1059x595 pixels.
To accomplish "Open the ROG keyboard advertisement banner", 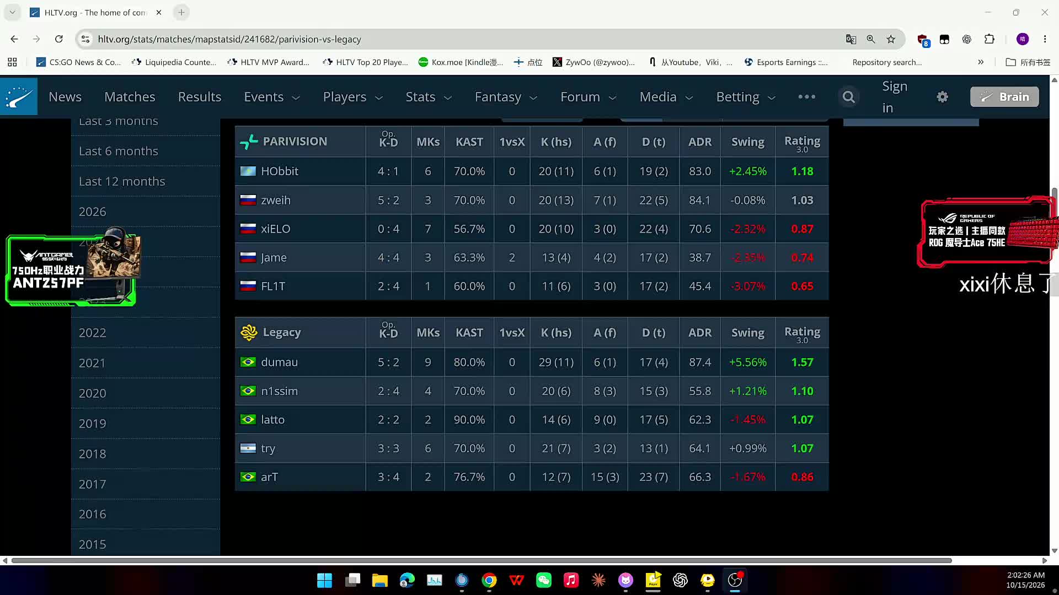I will (987, 232).
